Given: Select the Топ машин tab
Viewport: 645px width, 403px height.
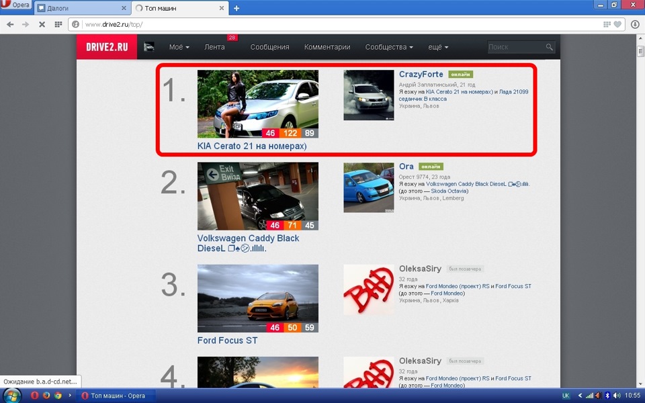Looking at the screenshot, I should point(180,8).
